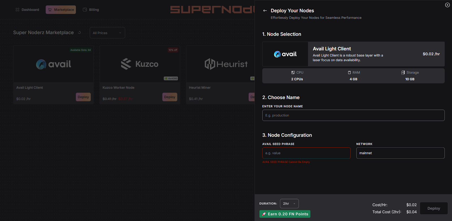This screenshot has width=452, height=221.
Task: Click the Heurist Miner card title
Action: pos(200,87)
